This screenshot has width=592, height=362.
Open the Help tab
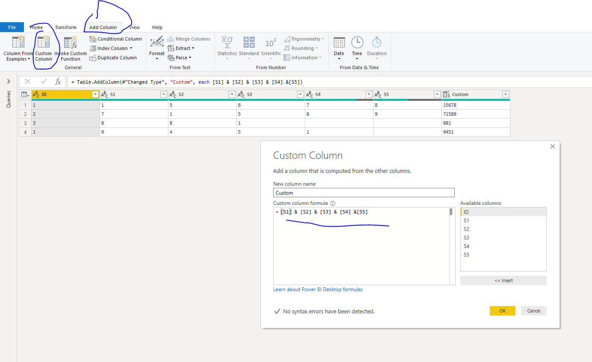157,27
